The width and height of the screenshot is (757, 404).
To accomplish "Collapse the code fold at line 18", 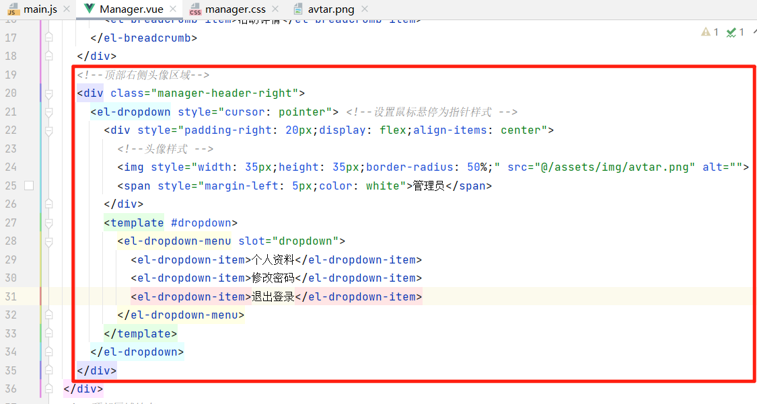I will 48,56.
